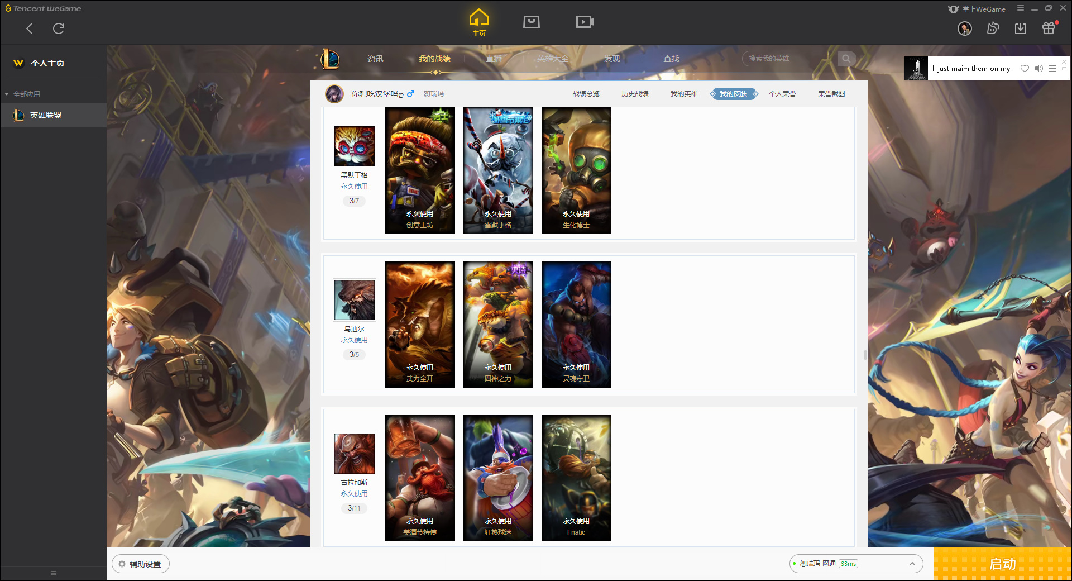Close the music player widget
The width and height of the screenshot is (1072, 581).
tap(1064, 61)
